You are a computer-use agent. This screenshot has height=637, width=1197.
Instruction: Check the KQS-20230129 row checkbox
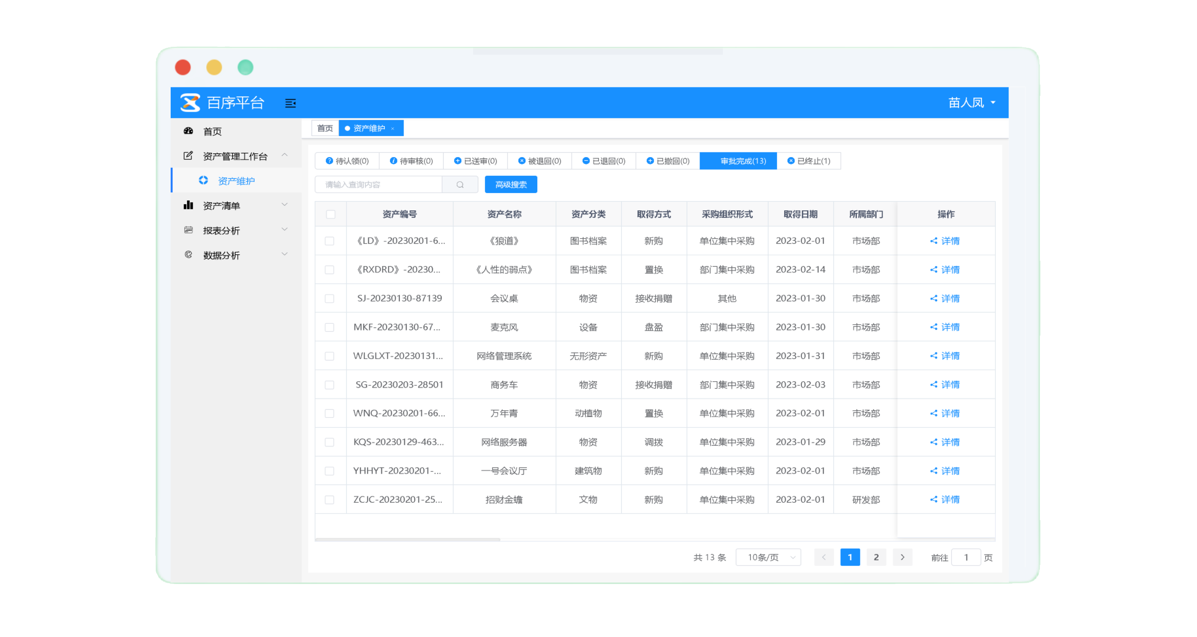point(329,443)
